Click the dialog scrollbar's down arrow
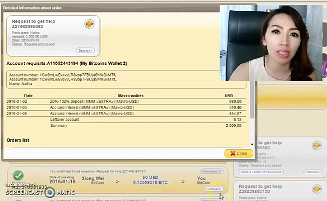Image resolution: width=327 pixels, height=201 pixels. coord(252,144)
